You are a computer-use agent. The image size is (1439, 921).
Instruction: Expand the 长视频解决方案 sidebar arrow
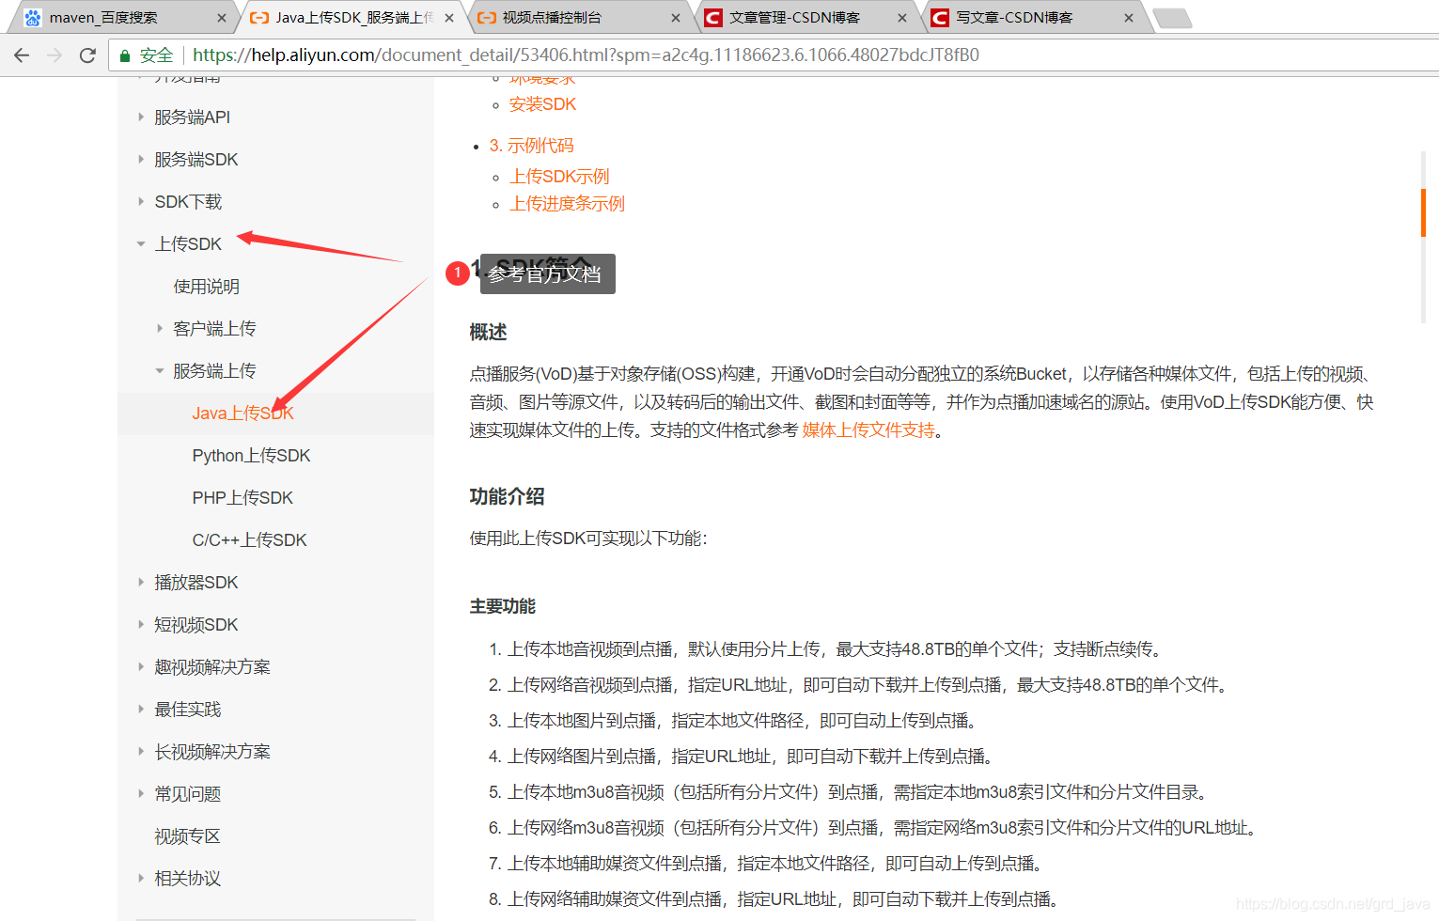141,752
